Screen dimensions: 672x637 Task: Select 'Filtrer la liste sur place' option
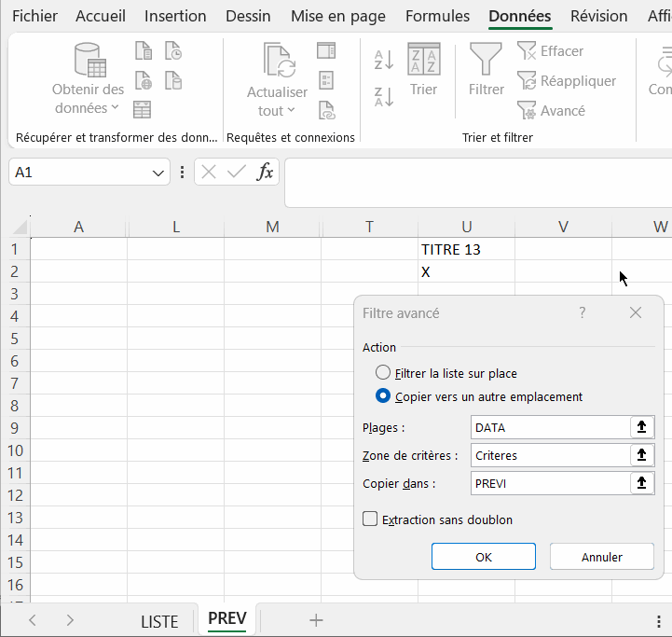tap(382, 373)
